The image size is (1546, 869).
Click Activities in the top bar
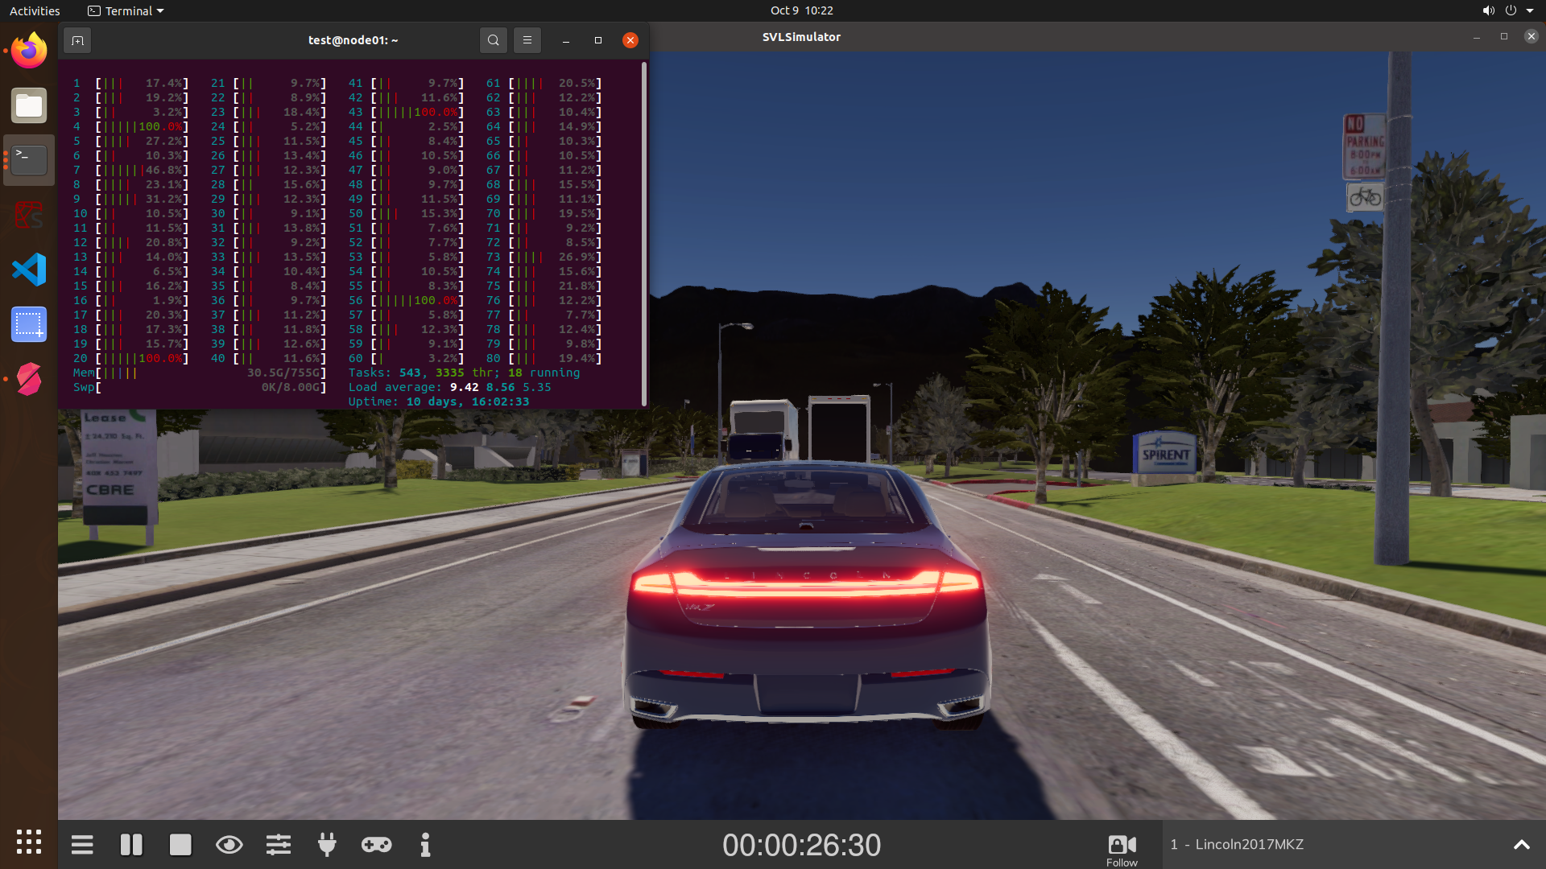[x=35, y=10]
